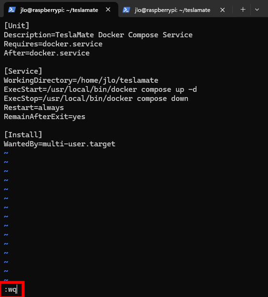Viewport: 268px width, 297px height.
Task: Click the PowerShell icon on first tab
Action: click(12, 10)
